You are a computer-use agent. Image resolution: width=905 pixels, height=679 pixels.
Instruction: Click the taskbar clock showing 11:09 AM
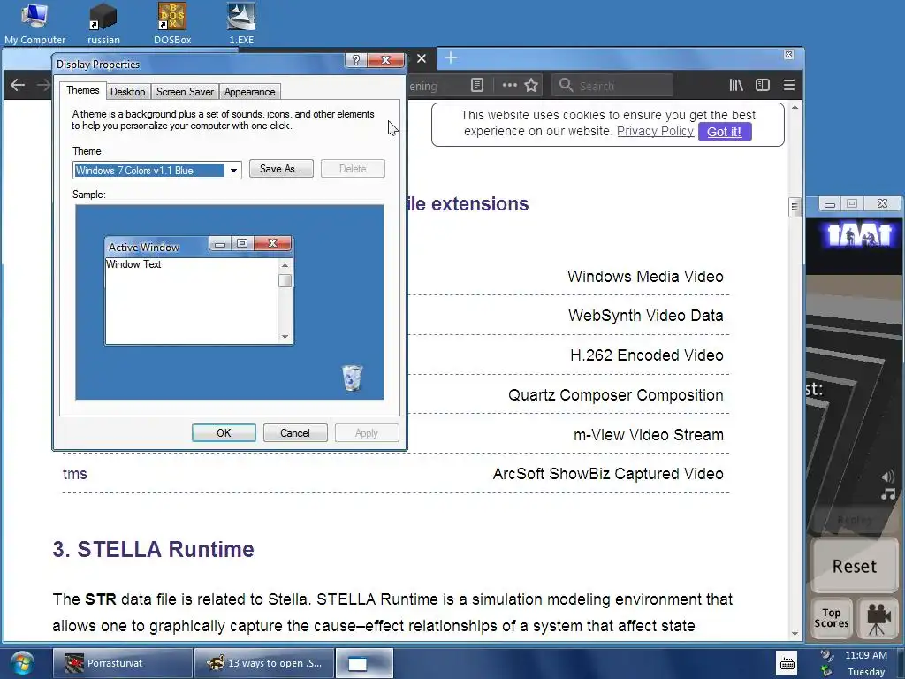(866, 655)
